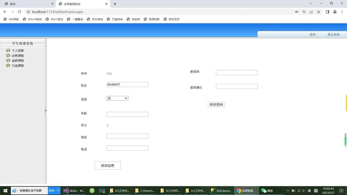Click the zoom magnifier icon

[x=304, y=12]
